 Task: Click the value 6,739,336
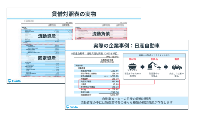(x=114, y=76)
